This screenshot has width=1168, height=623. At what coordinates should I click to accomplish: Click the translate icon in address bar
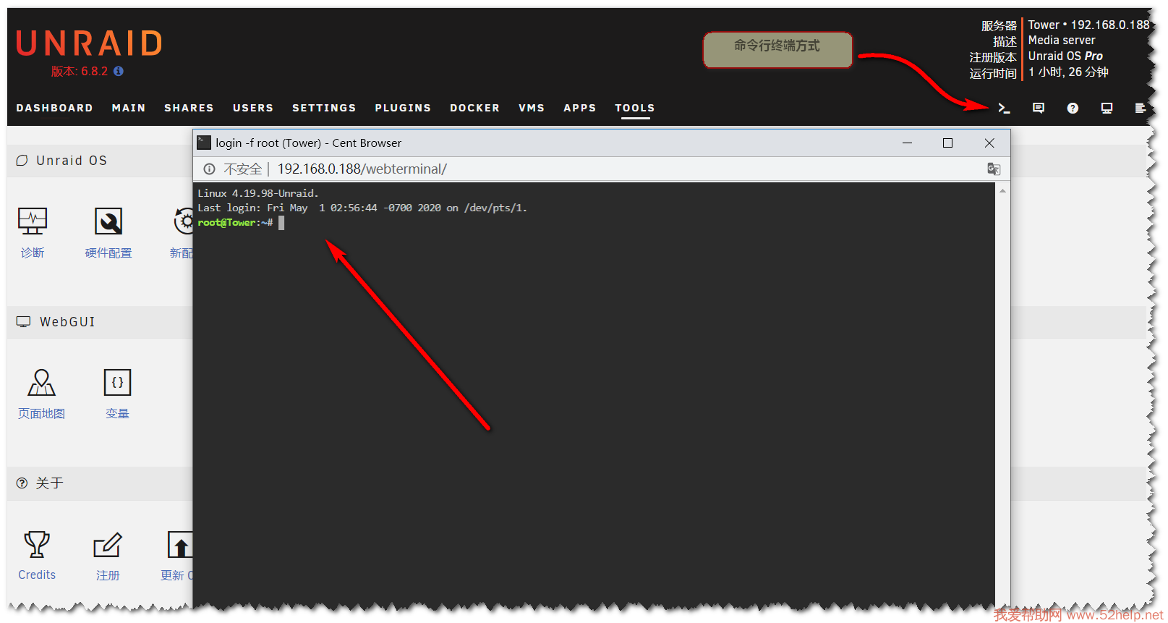point(994,169)
